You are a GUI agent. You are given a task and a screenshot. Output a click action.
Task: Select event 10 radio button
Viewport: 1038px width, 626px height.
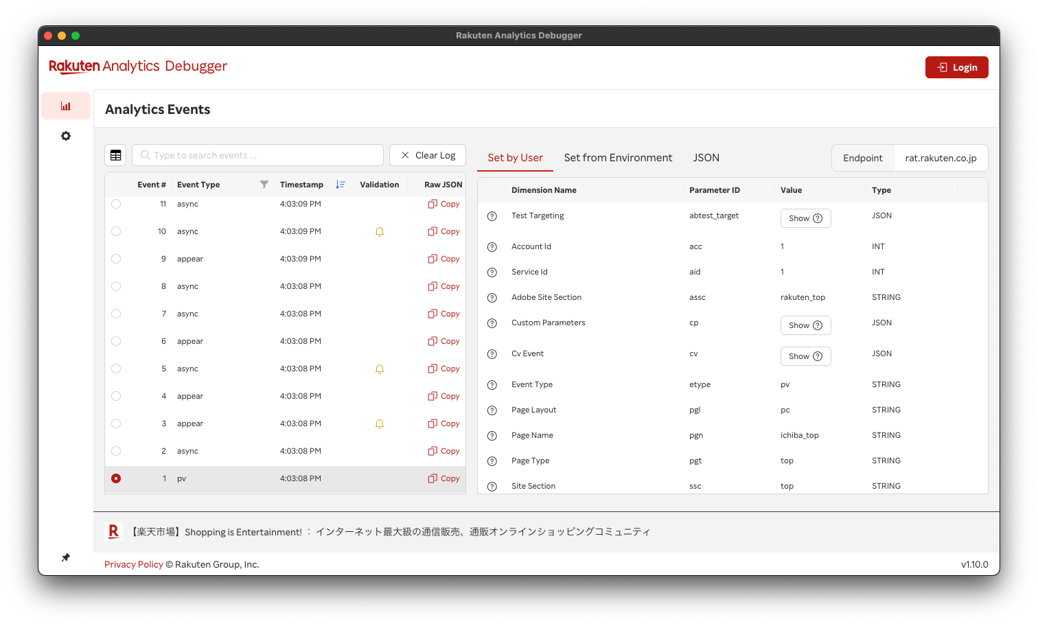click(116, 231)
